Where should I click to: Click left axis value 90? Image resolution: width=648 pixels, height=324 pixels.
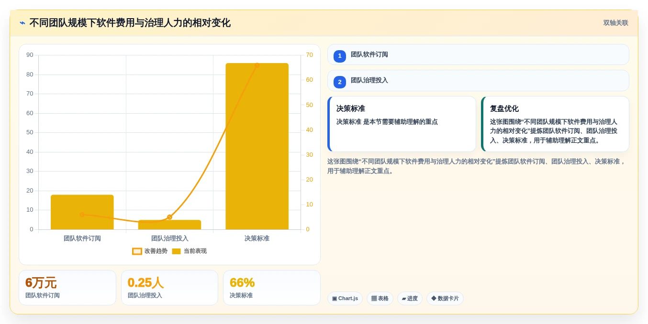30,55
